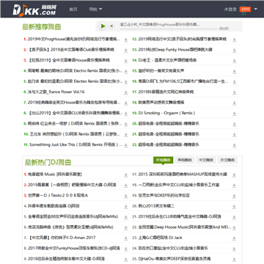This screenshot has height=264, width=264.
Task: Open hot song 23 DJ Jack
Action: tap(161, 238)
